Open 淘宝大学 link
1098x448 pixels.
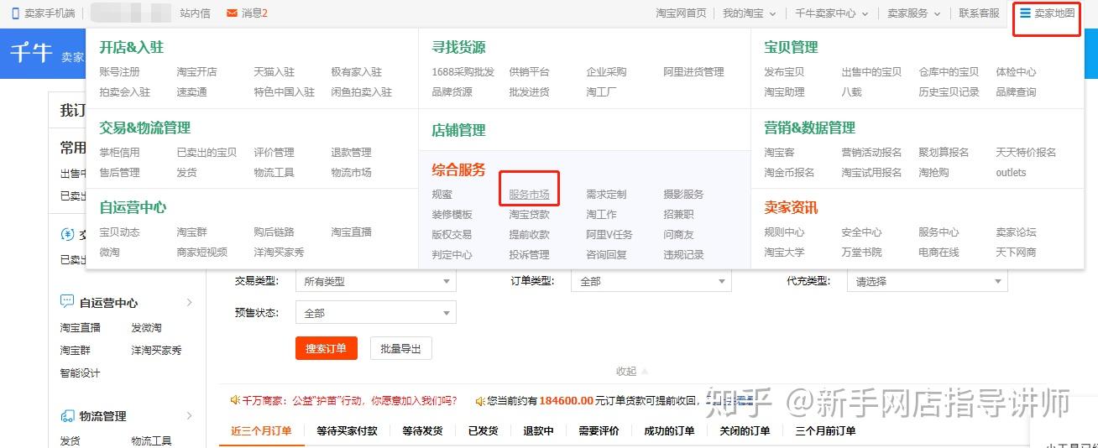784,253
